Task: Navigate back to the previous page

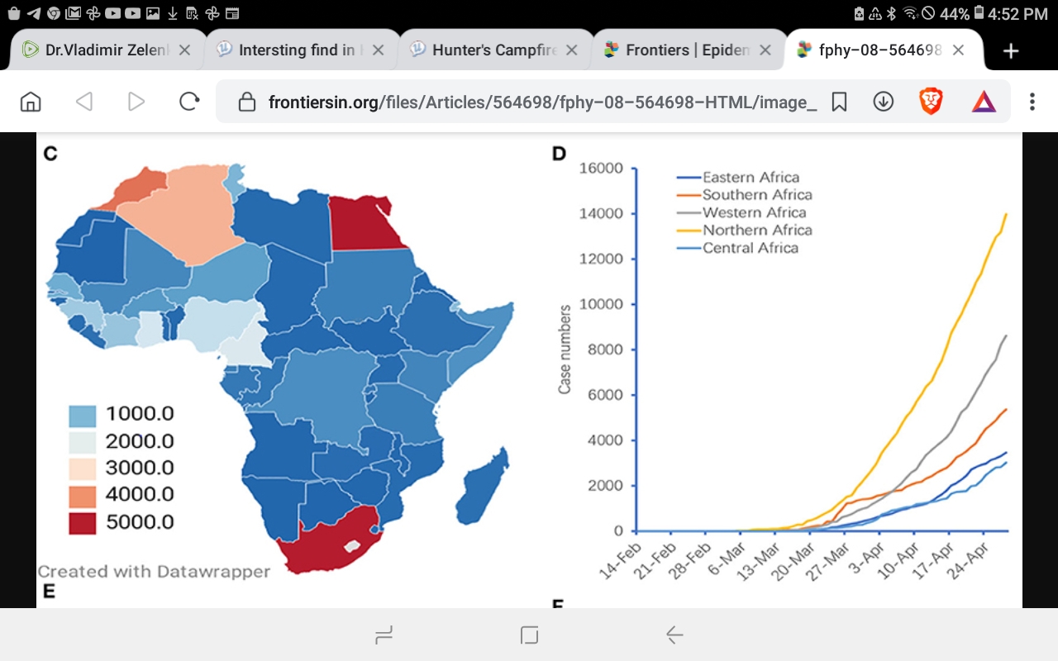Action: (x=83, y=102)
